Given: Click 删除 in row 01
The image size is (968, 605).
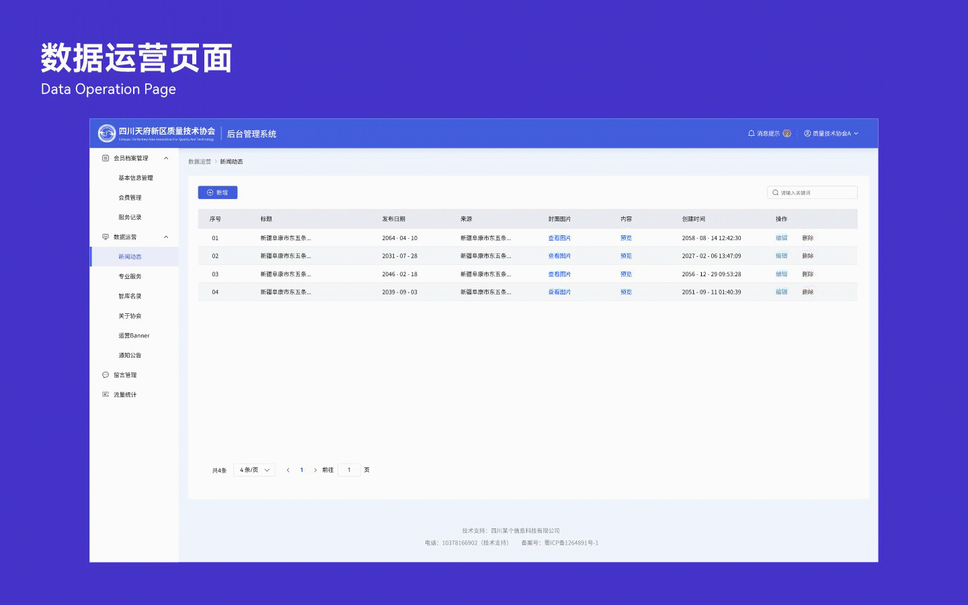Looking at the screenshot, I should (808, 238).
